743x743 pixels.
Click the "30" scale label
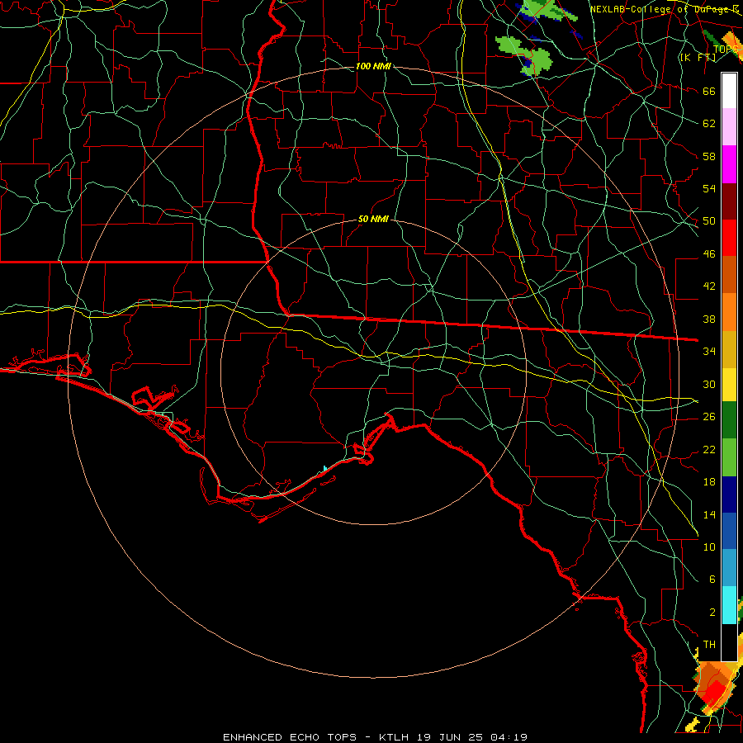pyautogui.click(x=709, y=384)
